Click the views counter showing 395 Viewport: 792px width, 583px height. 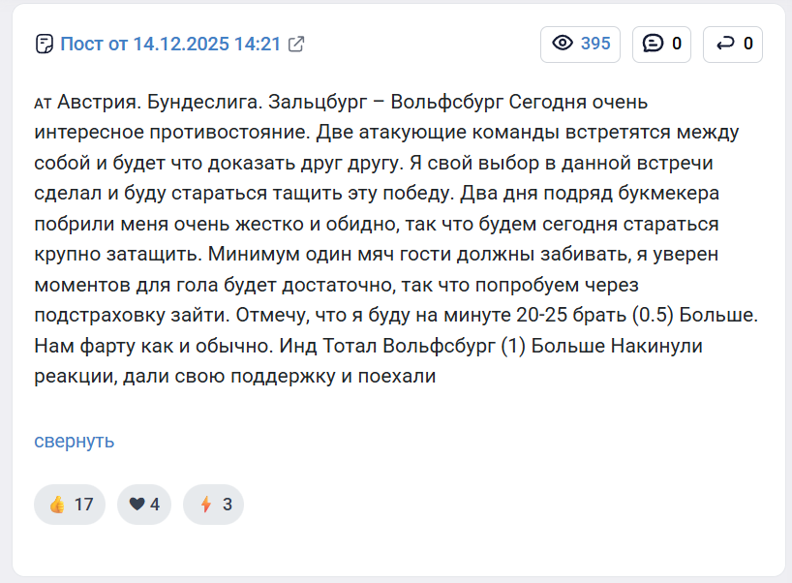click(x=579, y=44)
